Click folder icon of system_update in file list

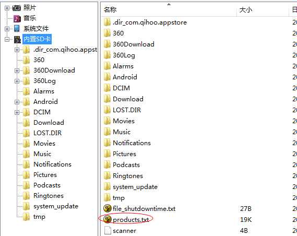coord(107,187)
